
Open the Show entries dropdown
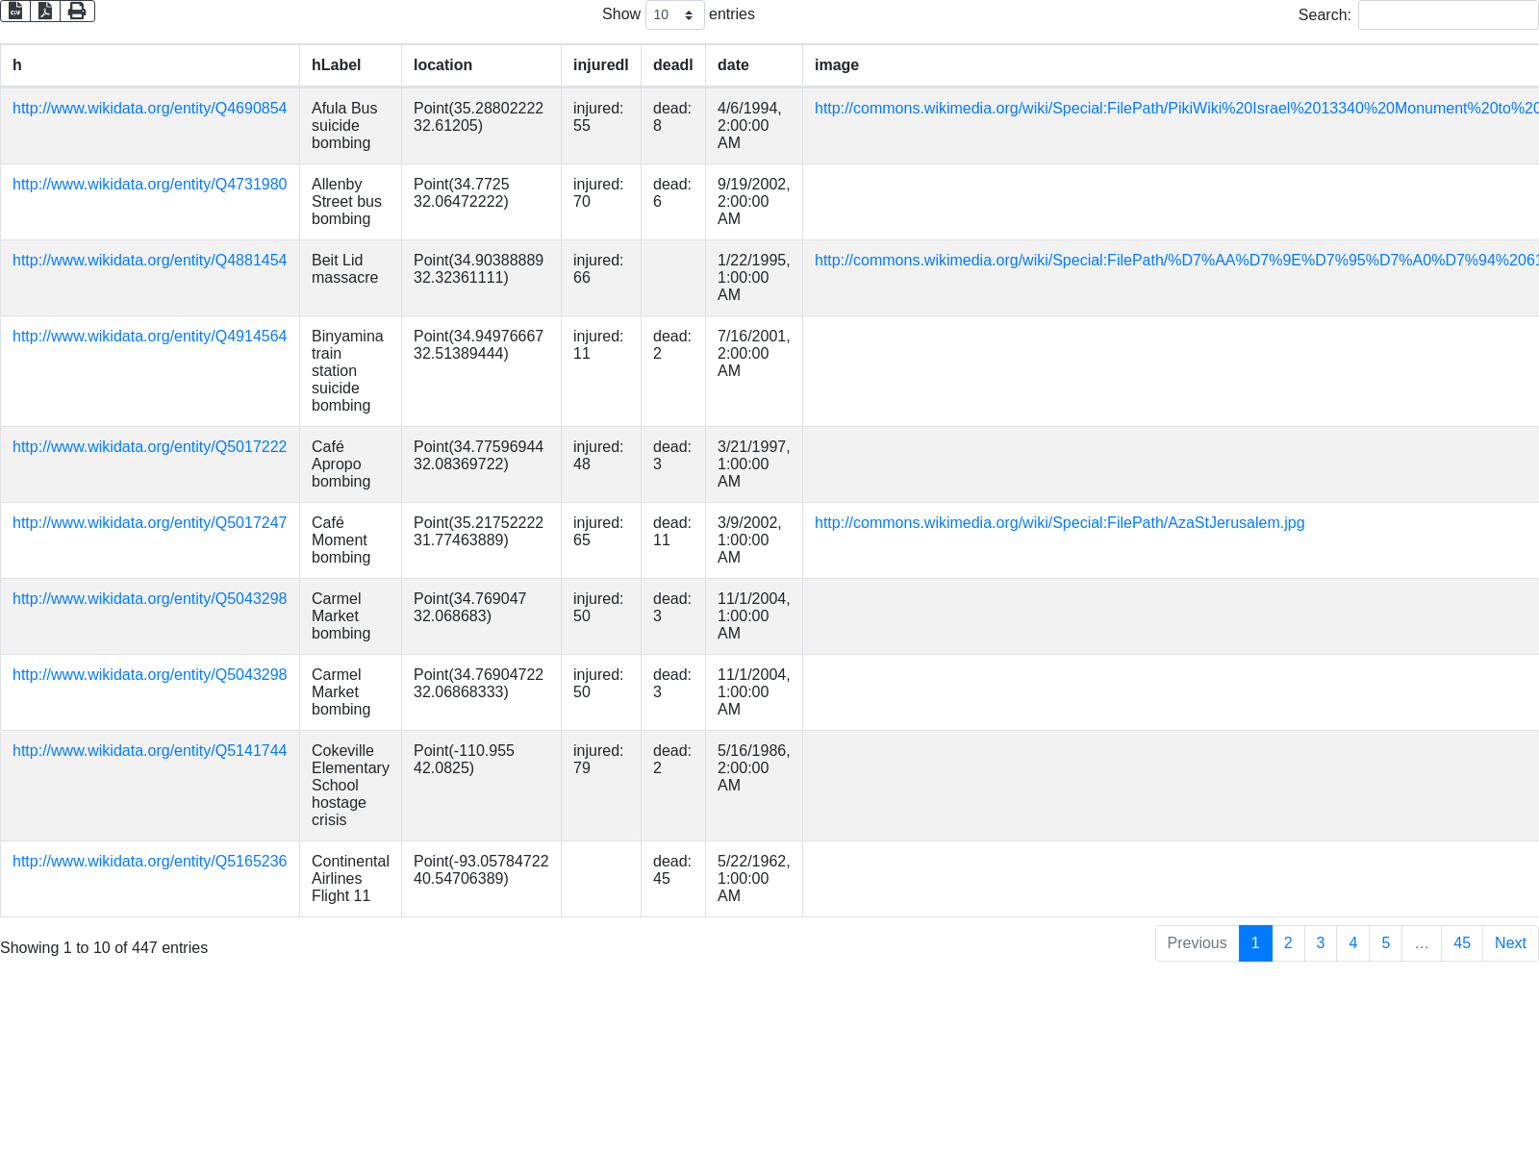point(674,15)
